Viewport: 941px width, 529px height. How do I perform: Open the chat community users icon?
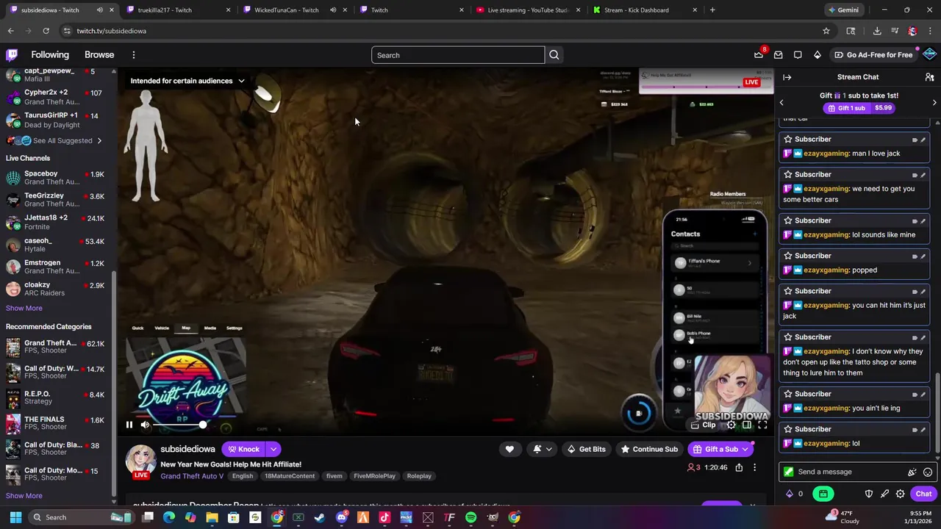pos(929,77)
